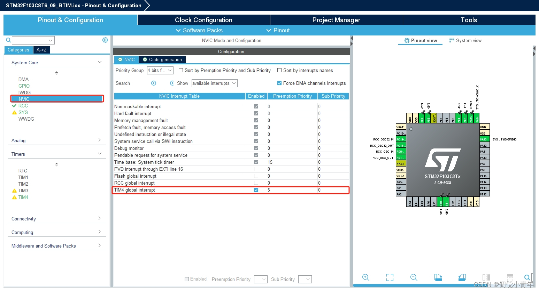Switch to System view

[x=465, y=40]
